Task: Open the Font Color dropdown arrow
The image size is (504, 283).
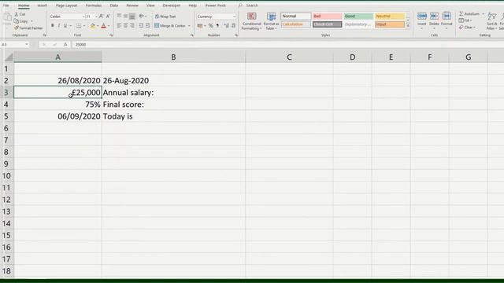Action: [109, 26]
